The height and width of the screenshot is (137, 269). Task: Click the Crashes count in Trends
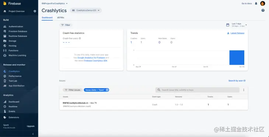point(131,42)
